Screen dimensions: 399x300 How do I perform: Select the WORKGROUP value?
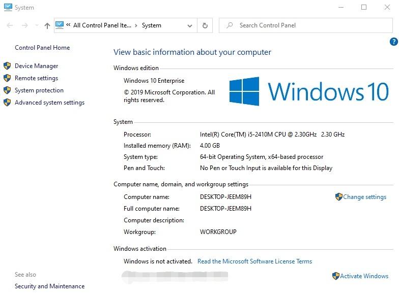click(218, 232)
